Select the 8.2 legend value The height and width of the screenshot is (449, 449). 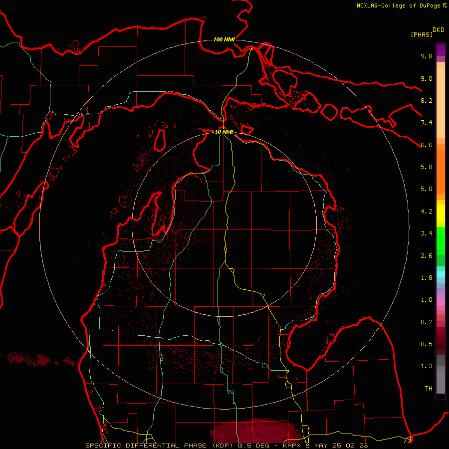tap(427, 100)
